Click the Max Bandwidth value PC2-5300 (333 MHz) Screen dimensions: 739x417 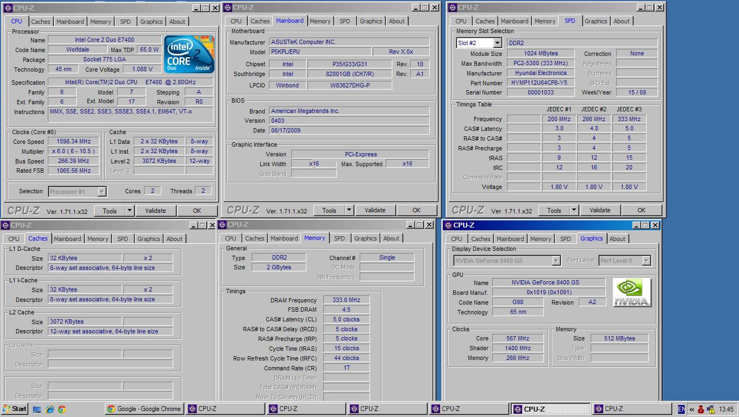pyautogui.click(x=540, y=64)
